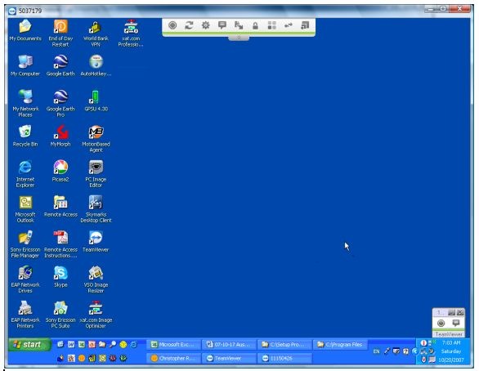Click circle icon in small TeamViewer panel

pyautogui.click(x=441, y=323)
